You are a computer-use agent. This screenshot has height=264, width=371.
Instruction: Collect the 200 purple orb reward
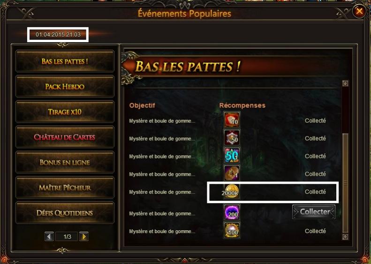pos(314,212)
